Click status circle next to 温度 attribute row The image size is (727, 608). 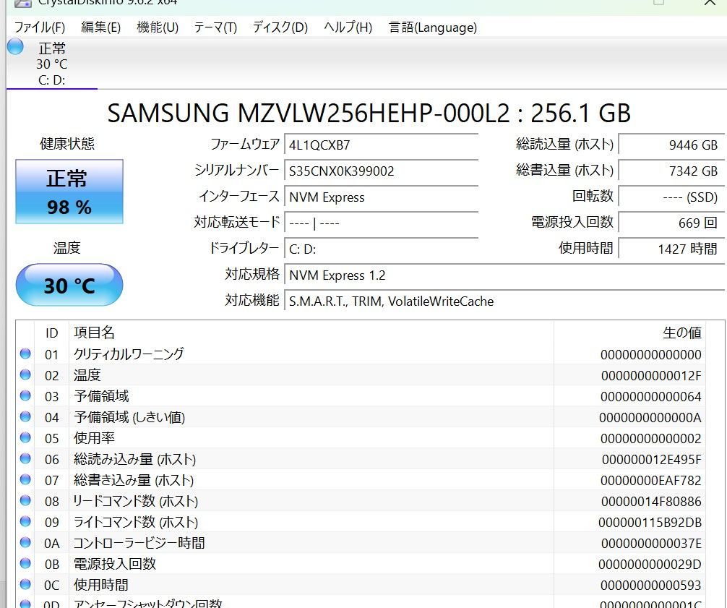click(x=25, y=374)
